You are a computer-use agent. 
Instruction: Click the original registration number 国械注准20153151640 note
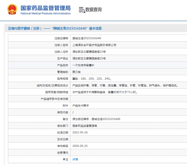tap(96, 119)
